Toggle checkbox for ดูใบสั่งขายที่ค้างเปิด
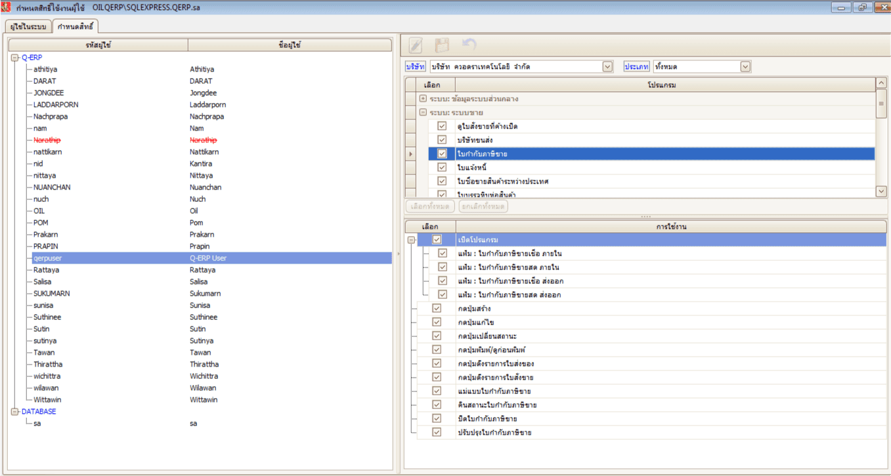 tap(442, 126)
